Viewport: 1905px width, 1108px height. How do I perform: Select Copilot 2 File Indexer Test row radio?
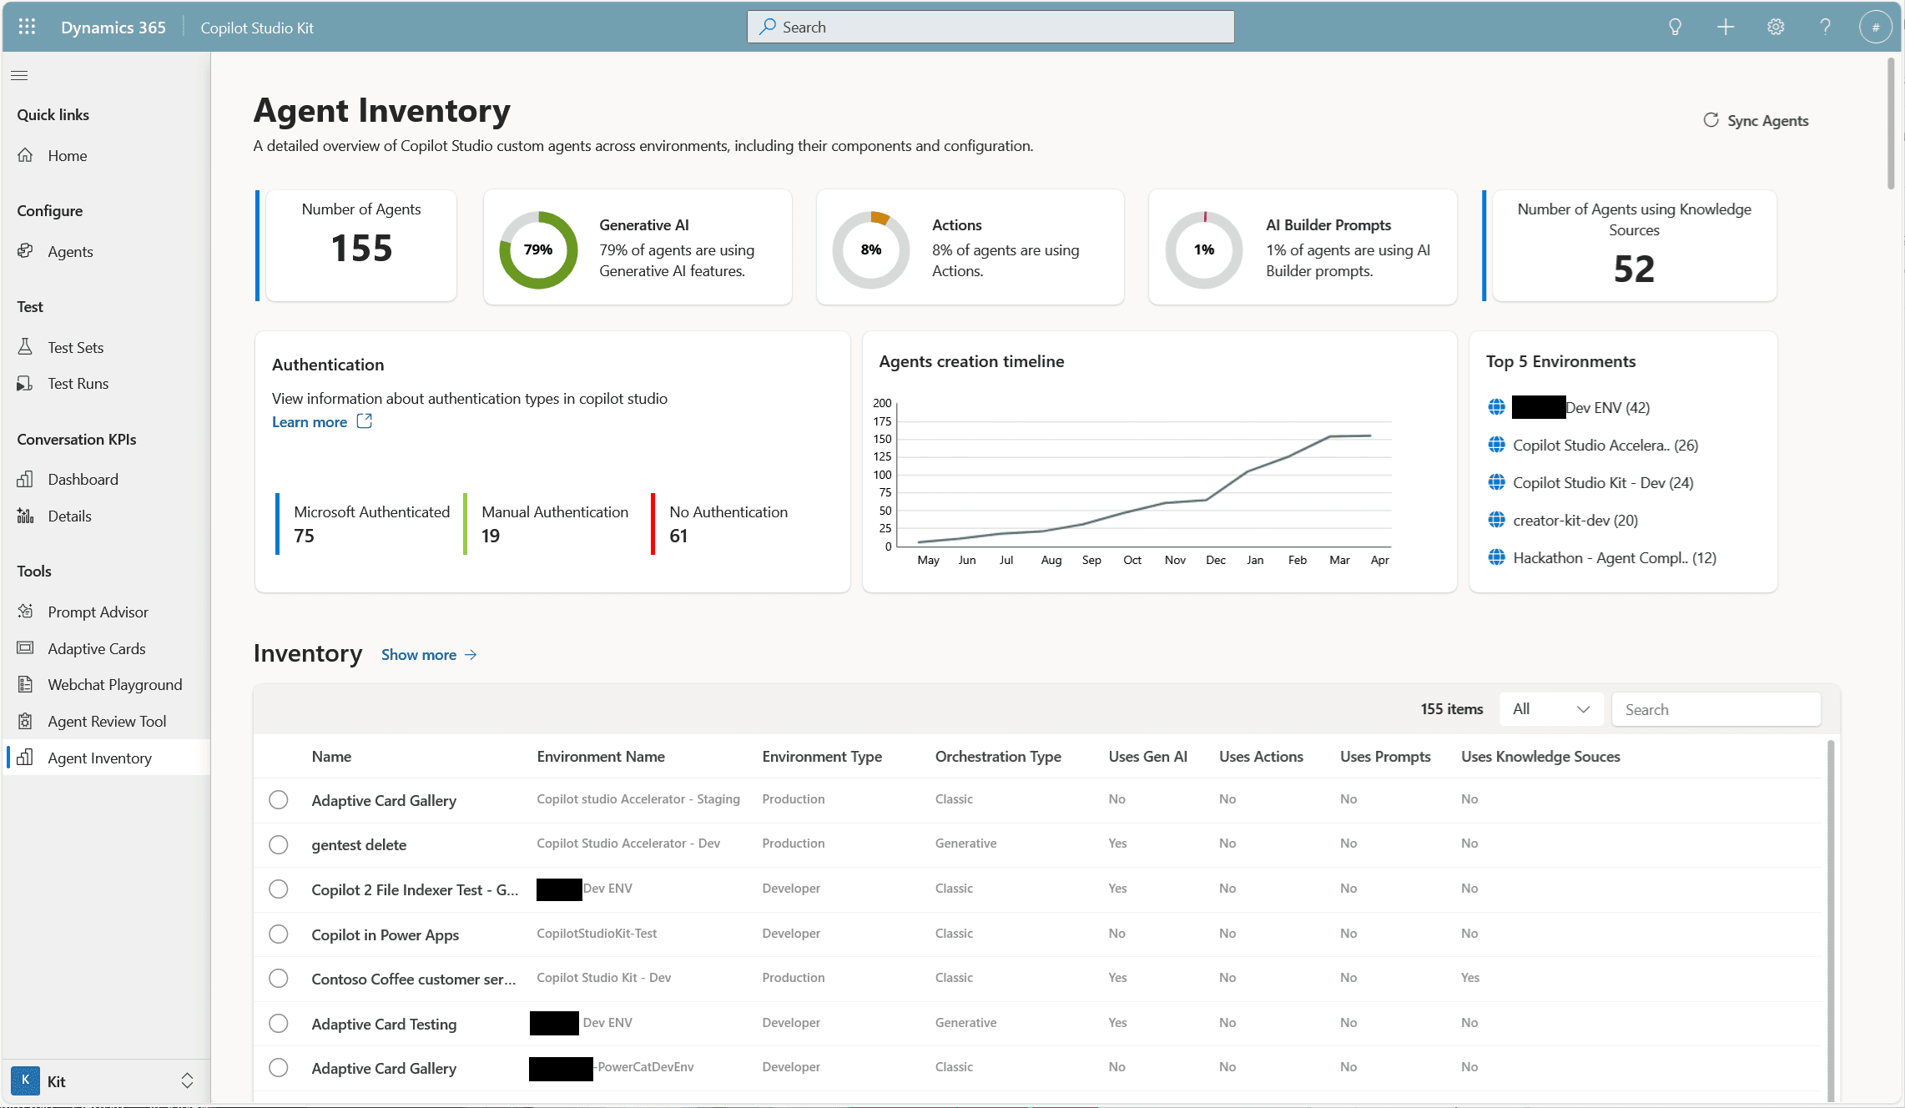click(x=279, y=889)
